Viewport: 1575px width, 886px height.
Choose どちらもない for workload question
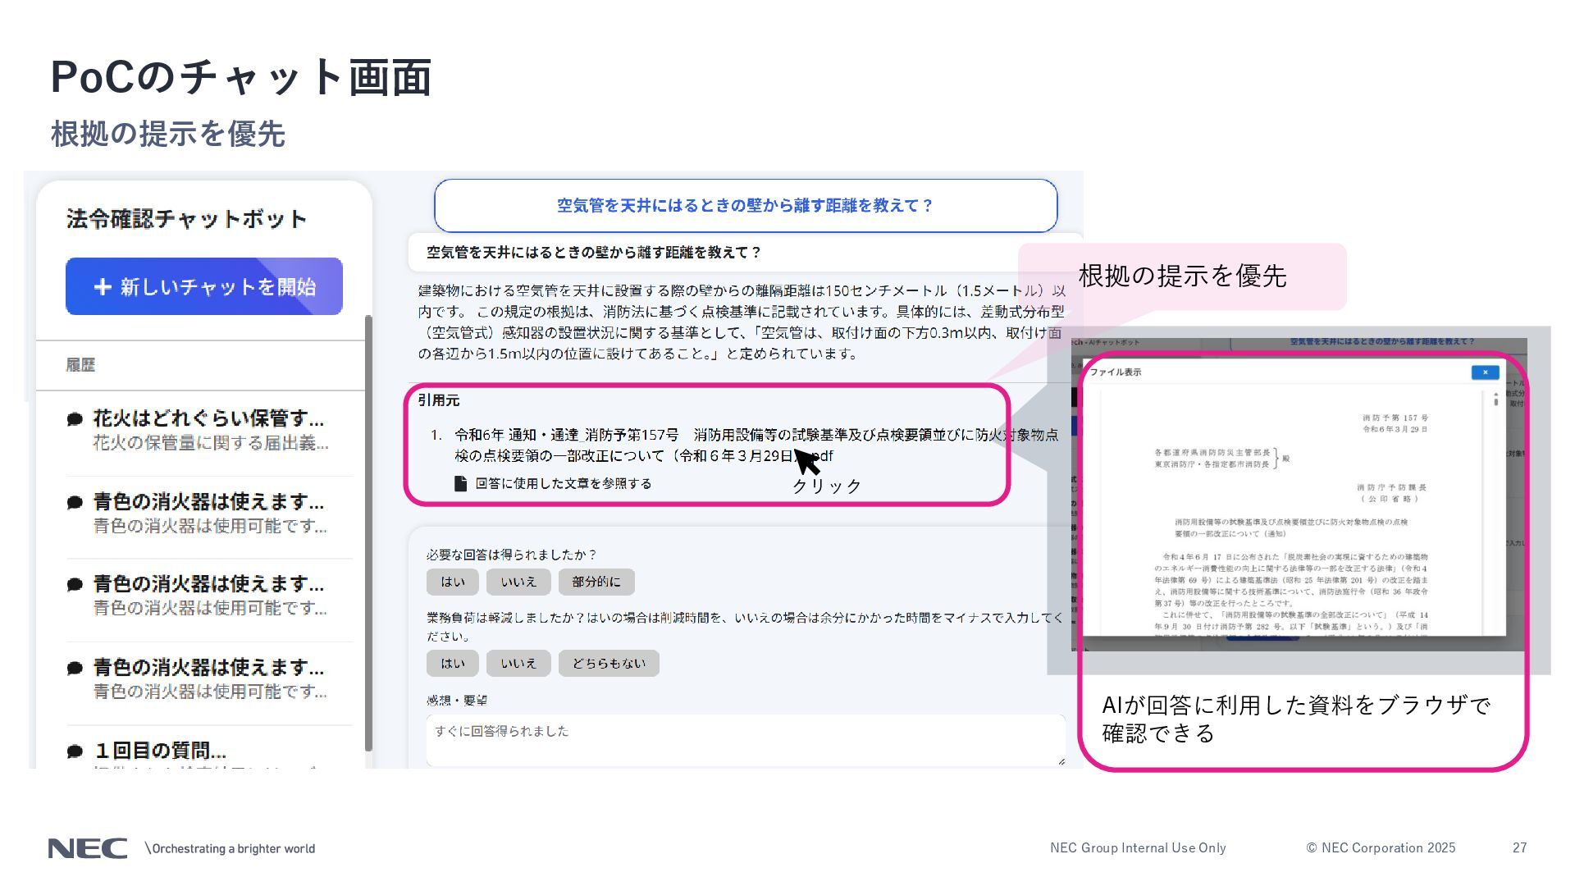click(609, 663)
